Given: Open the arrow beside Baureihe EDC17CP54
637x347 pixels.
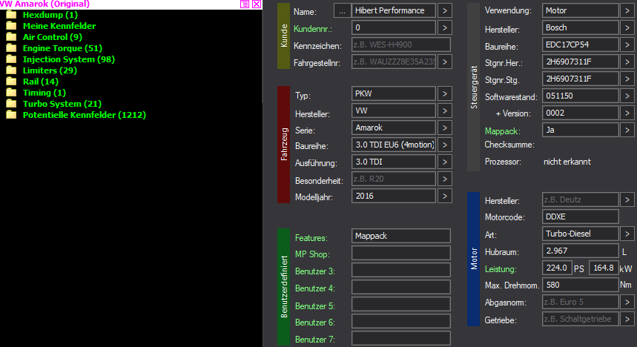Looking at the screenshot, I should click(x=627, y=45).
